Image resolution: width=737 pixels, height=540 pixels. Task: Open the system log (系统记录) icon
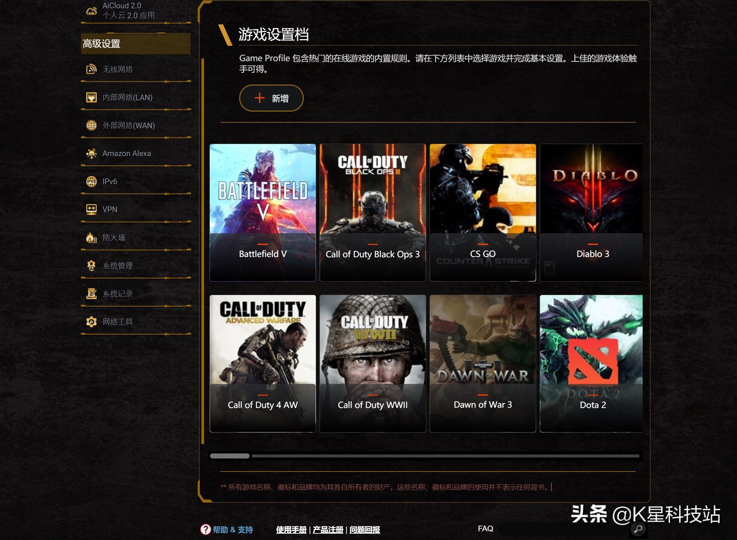tap(91, 294)
